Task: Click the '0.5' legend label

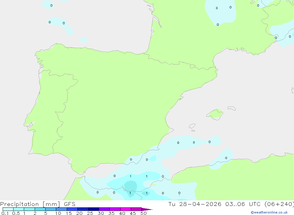Action: (x=16, y=213)
